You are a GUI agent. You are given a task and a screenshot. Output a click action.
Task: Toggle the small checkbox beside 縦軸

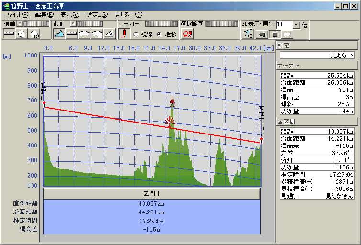[72, 23]
